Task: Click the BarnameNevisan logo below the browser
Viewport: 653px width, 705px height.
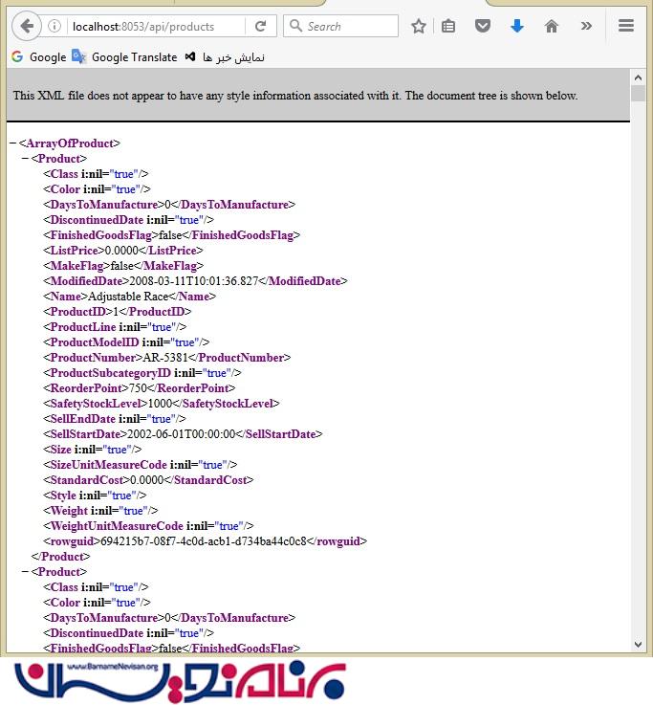Action: pyautogui.click(x=180, y=682)
